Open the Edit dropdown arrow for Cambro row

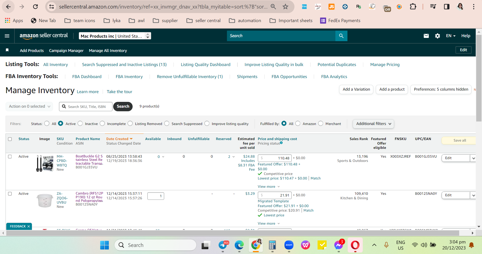click(x=473, y=195)
